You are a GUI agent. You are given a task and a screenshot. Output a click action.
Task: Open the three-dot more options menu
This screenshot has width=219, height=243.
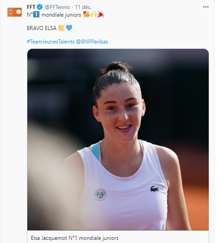(206, 7)
